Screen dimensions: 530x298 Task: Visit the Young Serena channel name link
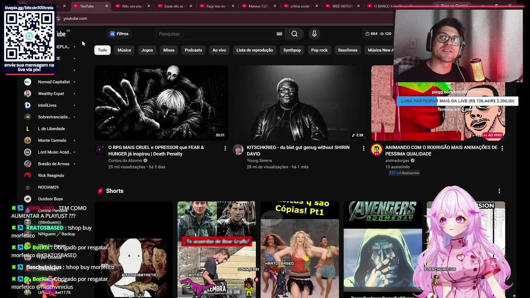click(x=259, y=161)
